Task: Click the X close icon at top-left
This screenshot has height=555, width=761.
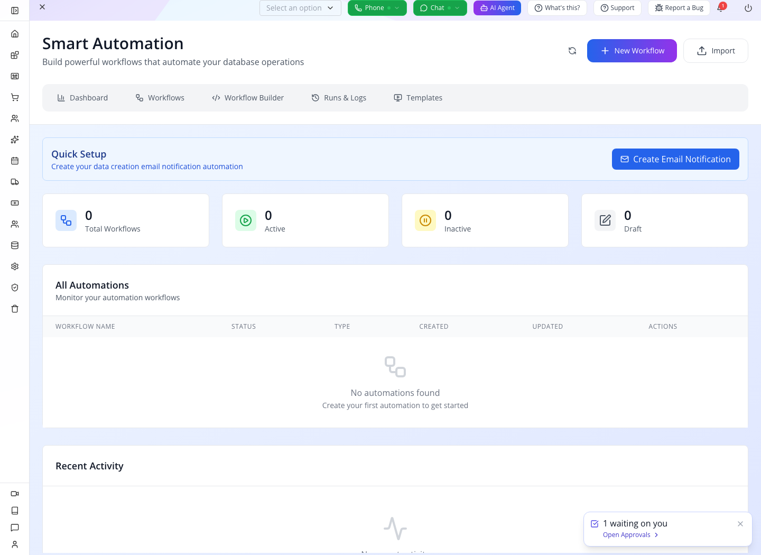Action: pos(42,7)
